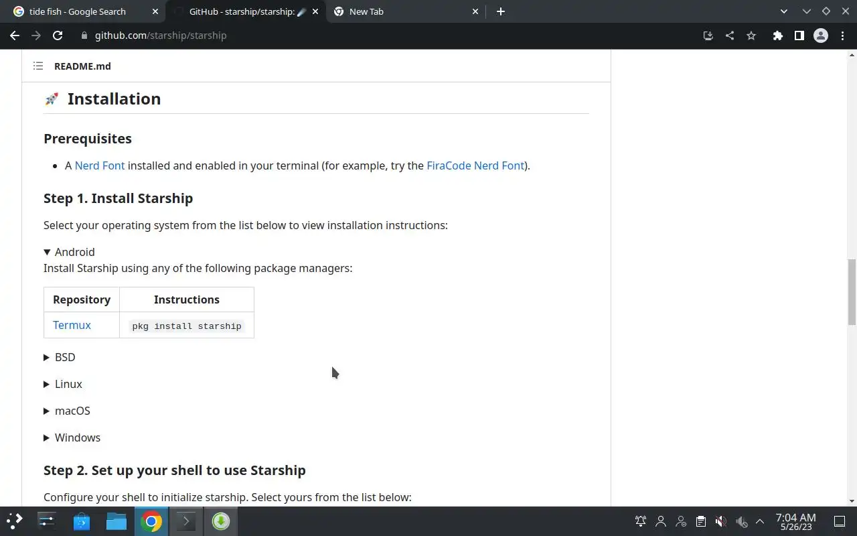Bookmark this tab with the star icon
This screenshot has height=536, width=857.
coord(751,36)
